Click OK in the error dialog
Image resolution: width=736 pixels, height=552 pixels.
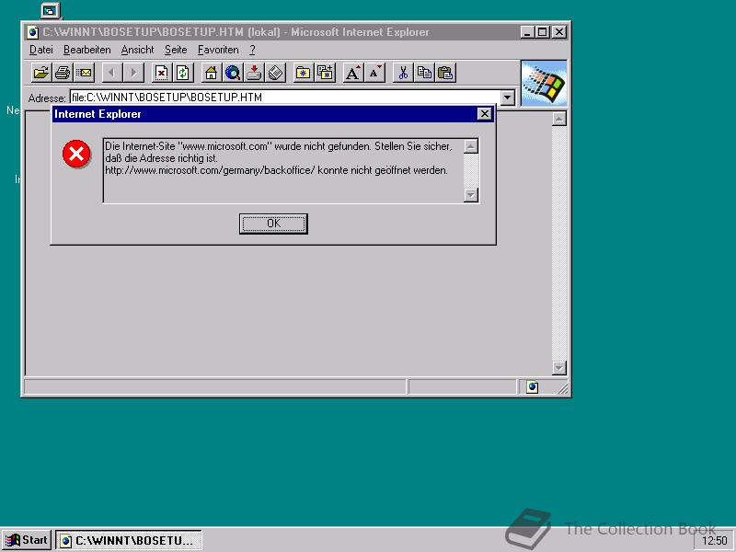pyautogui.click(x=273, y=224)
